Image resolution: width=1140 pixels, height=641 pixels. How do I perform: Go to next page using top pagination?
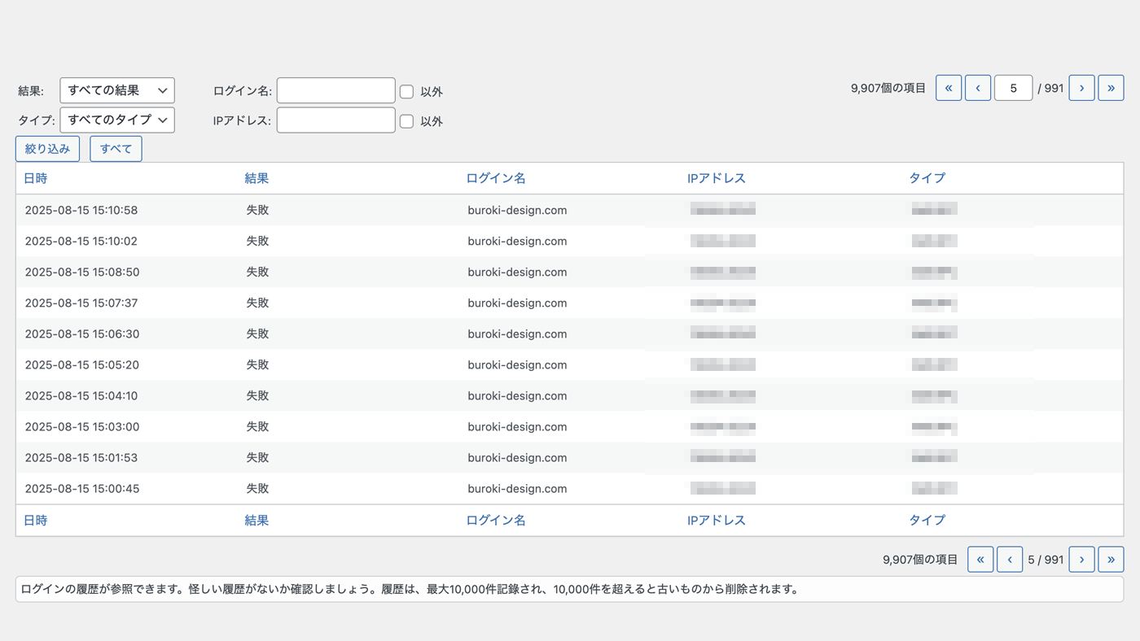pos(1081,88)
